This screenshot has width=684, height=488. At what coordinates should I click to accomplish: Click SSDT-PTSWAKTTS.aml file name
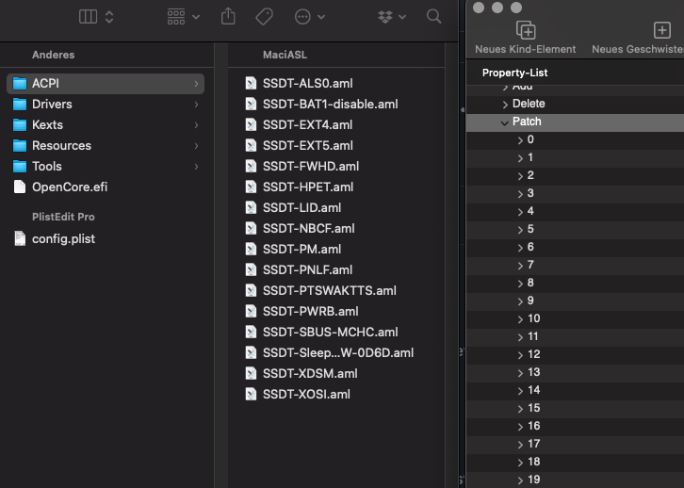(x=330, y=290)
